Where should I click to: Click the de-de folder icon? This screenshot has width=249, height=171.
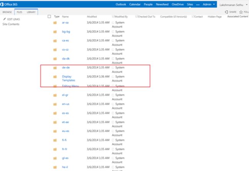click(55, 68)
